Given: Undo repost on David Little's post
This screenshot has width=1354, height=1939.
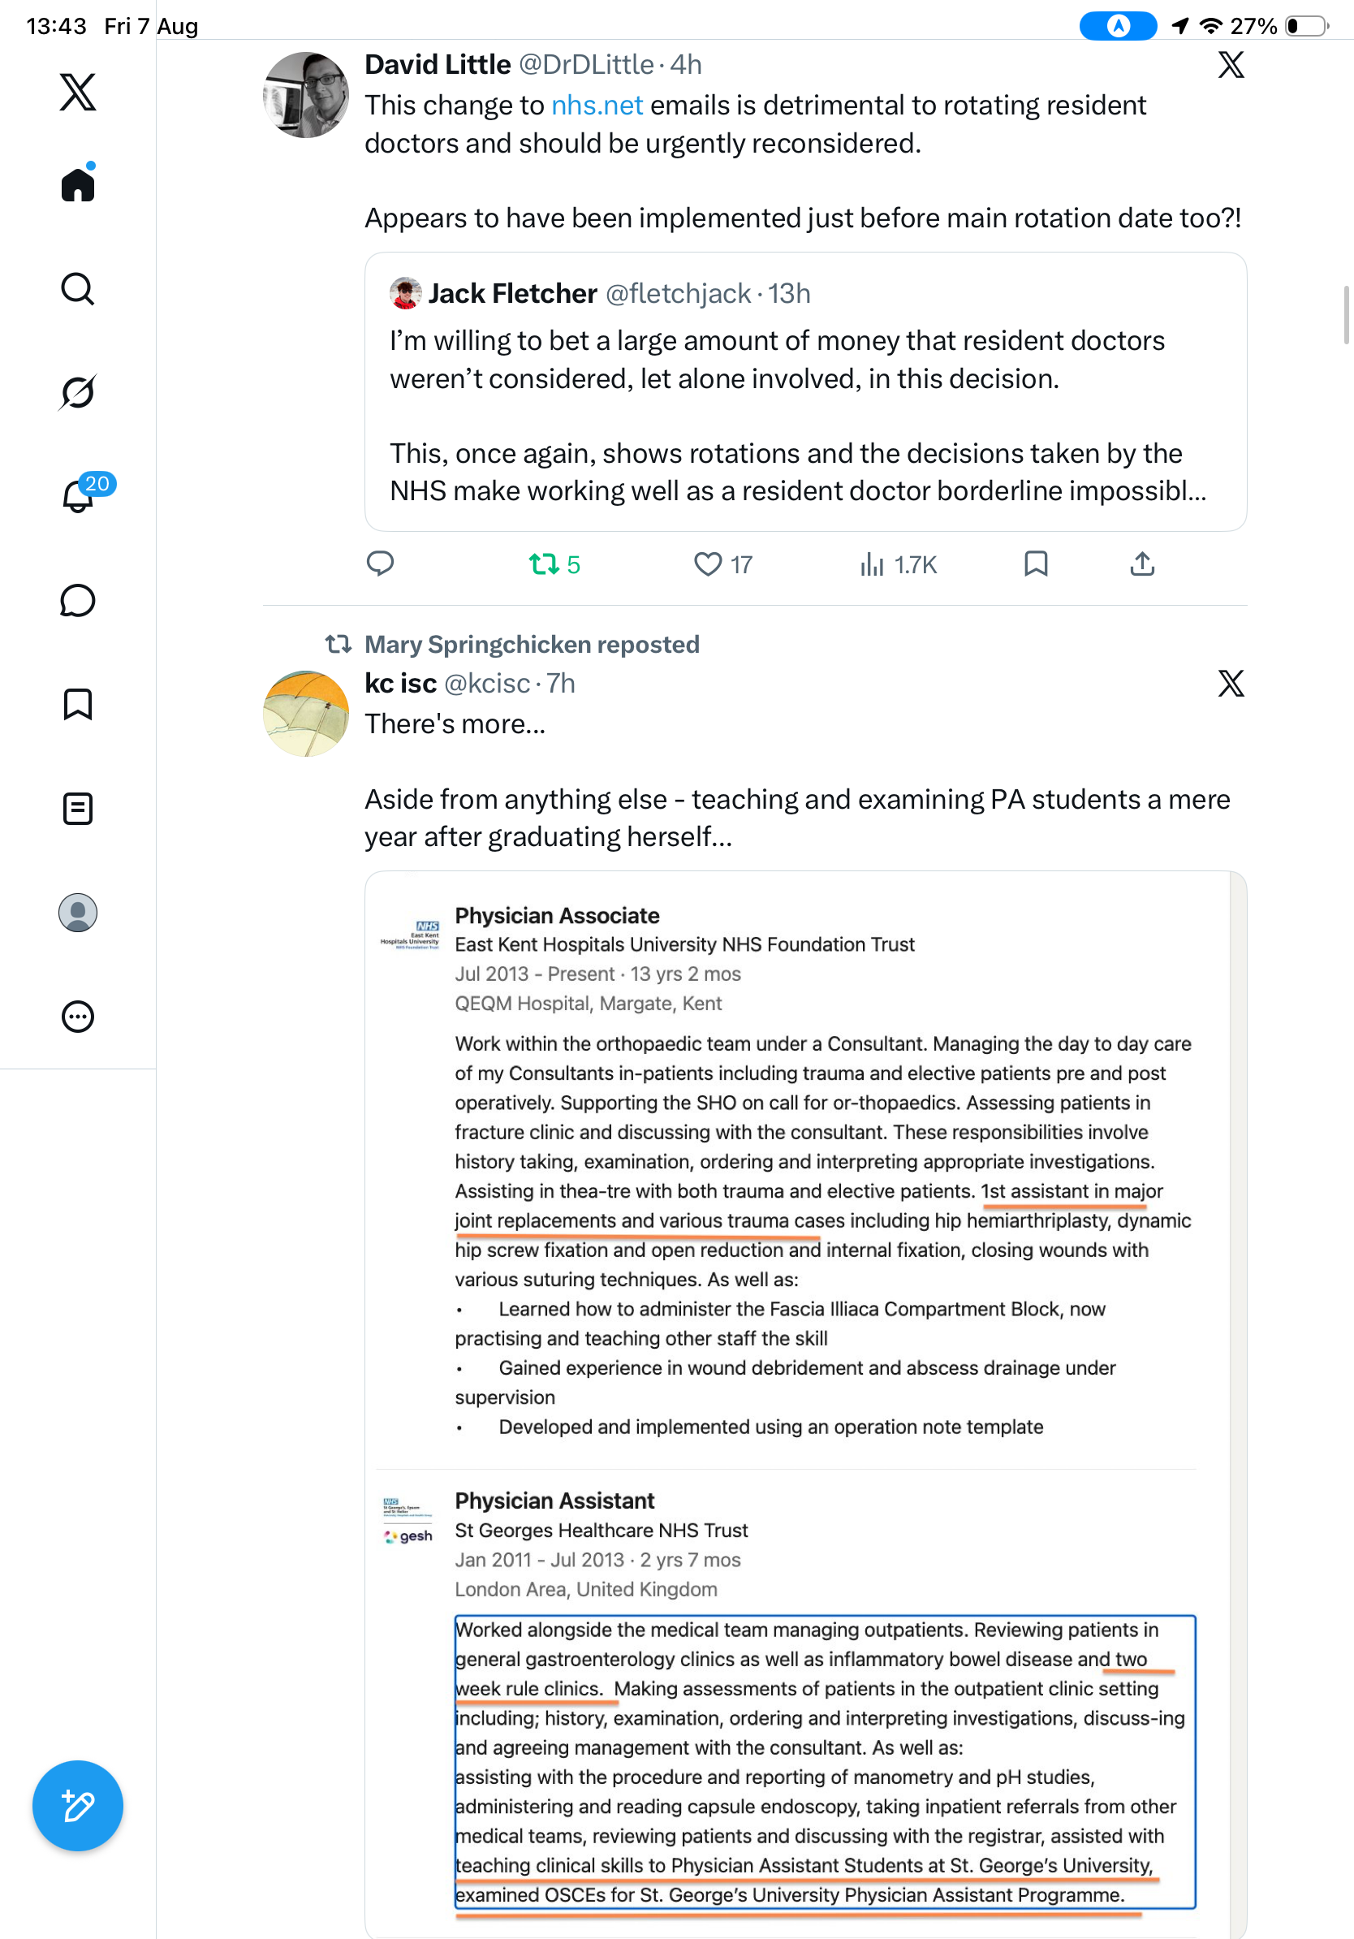Looking at the screenshot, I should click(554, 564).
